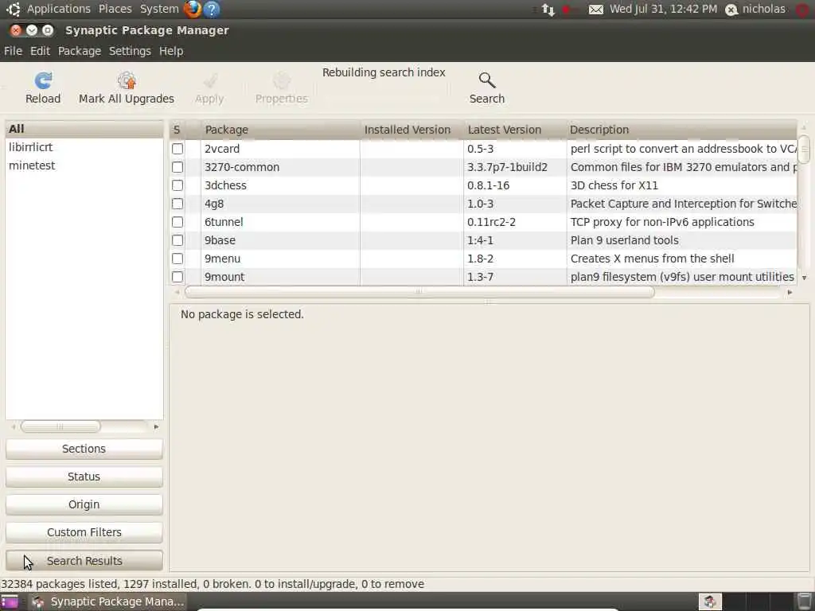
Task: Mark the 9mount package checkbox
Action: click(x=177, y=277)
